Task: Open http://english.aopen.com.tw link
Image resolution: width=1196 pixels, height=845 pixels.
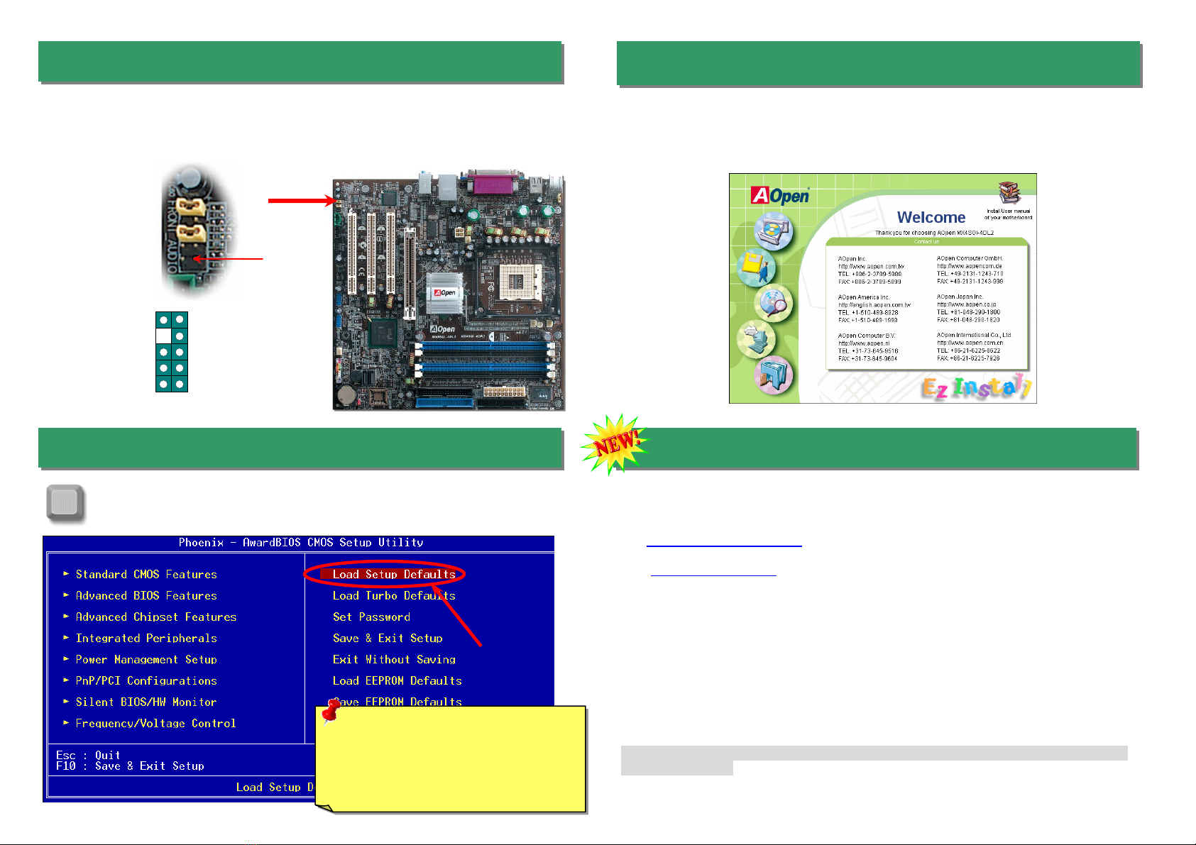Action: tap(874, 305)
